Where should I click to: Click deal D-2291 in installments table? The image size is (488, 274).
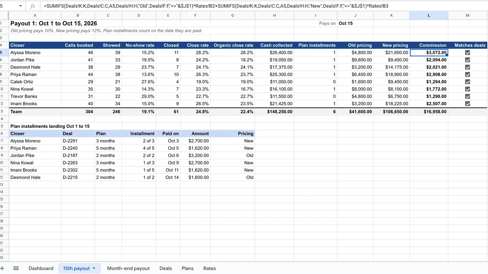coord(78,141)
